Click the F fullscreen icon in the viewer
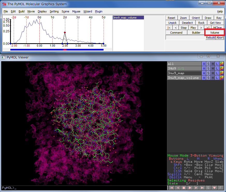The height and width of the screenshot is (192, 226). tap(221, 188)
